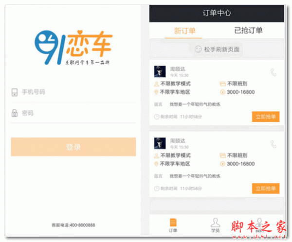Screen dimensions: 292x242
Task: Click 立即抢单 button in first order card
Action: pos(266,117)
